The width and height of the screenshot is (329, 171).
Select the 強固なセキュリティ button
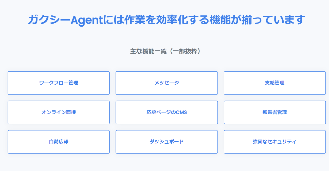point(275,142)
